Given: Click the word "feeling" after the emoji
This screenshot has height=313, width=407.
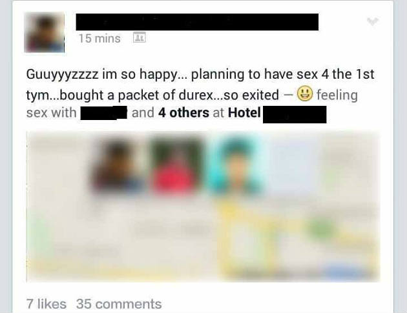Looking at the screenshot, I should point(337,95).
